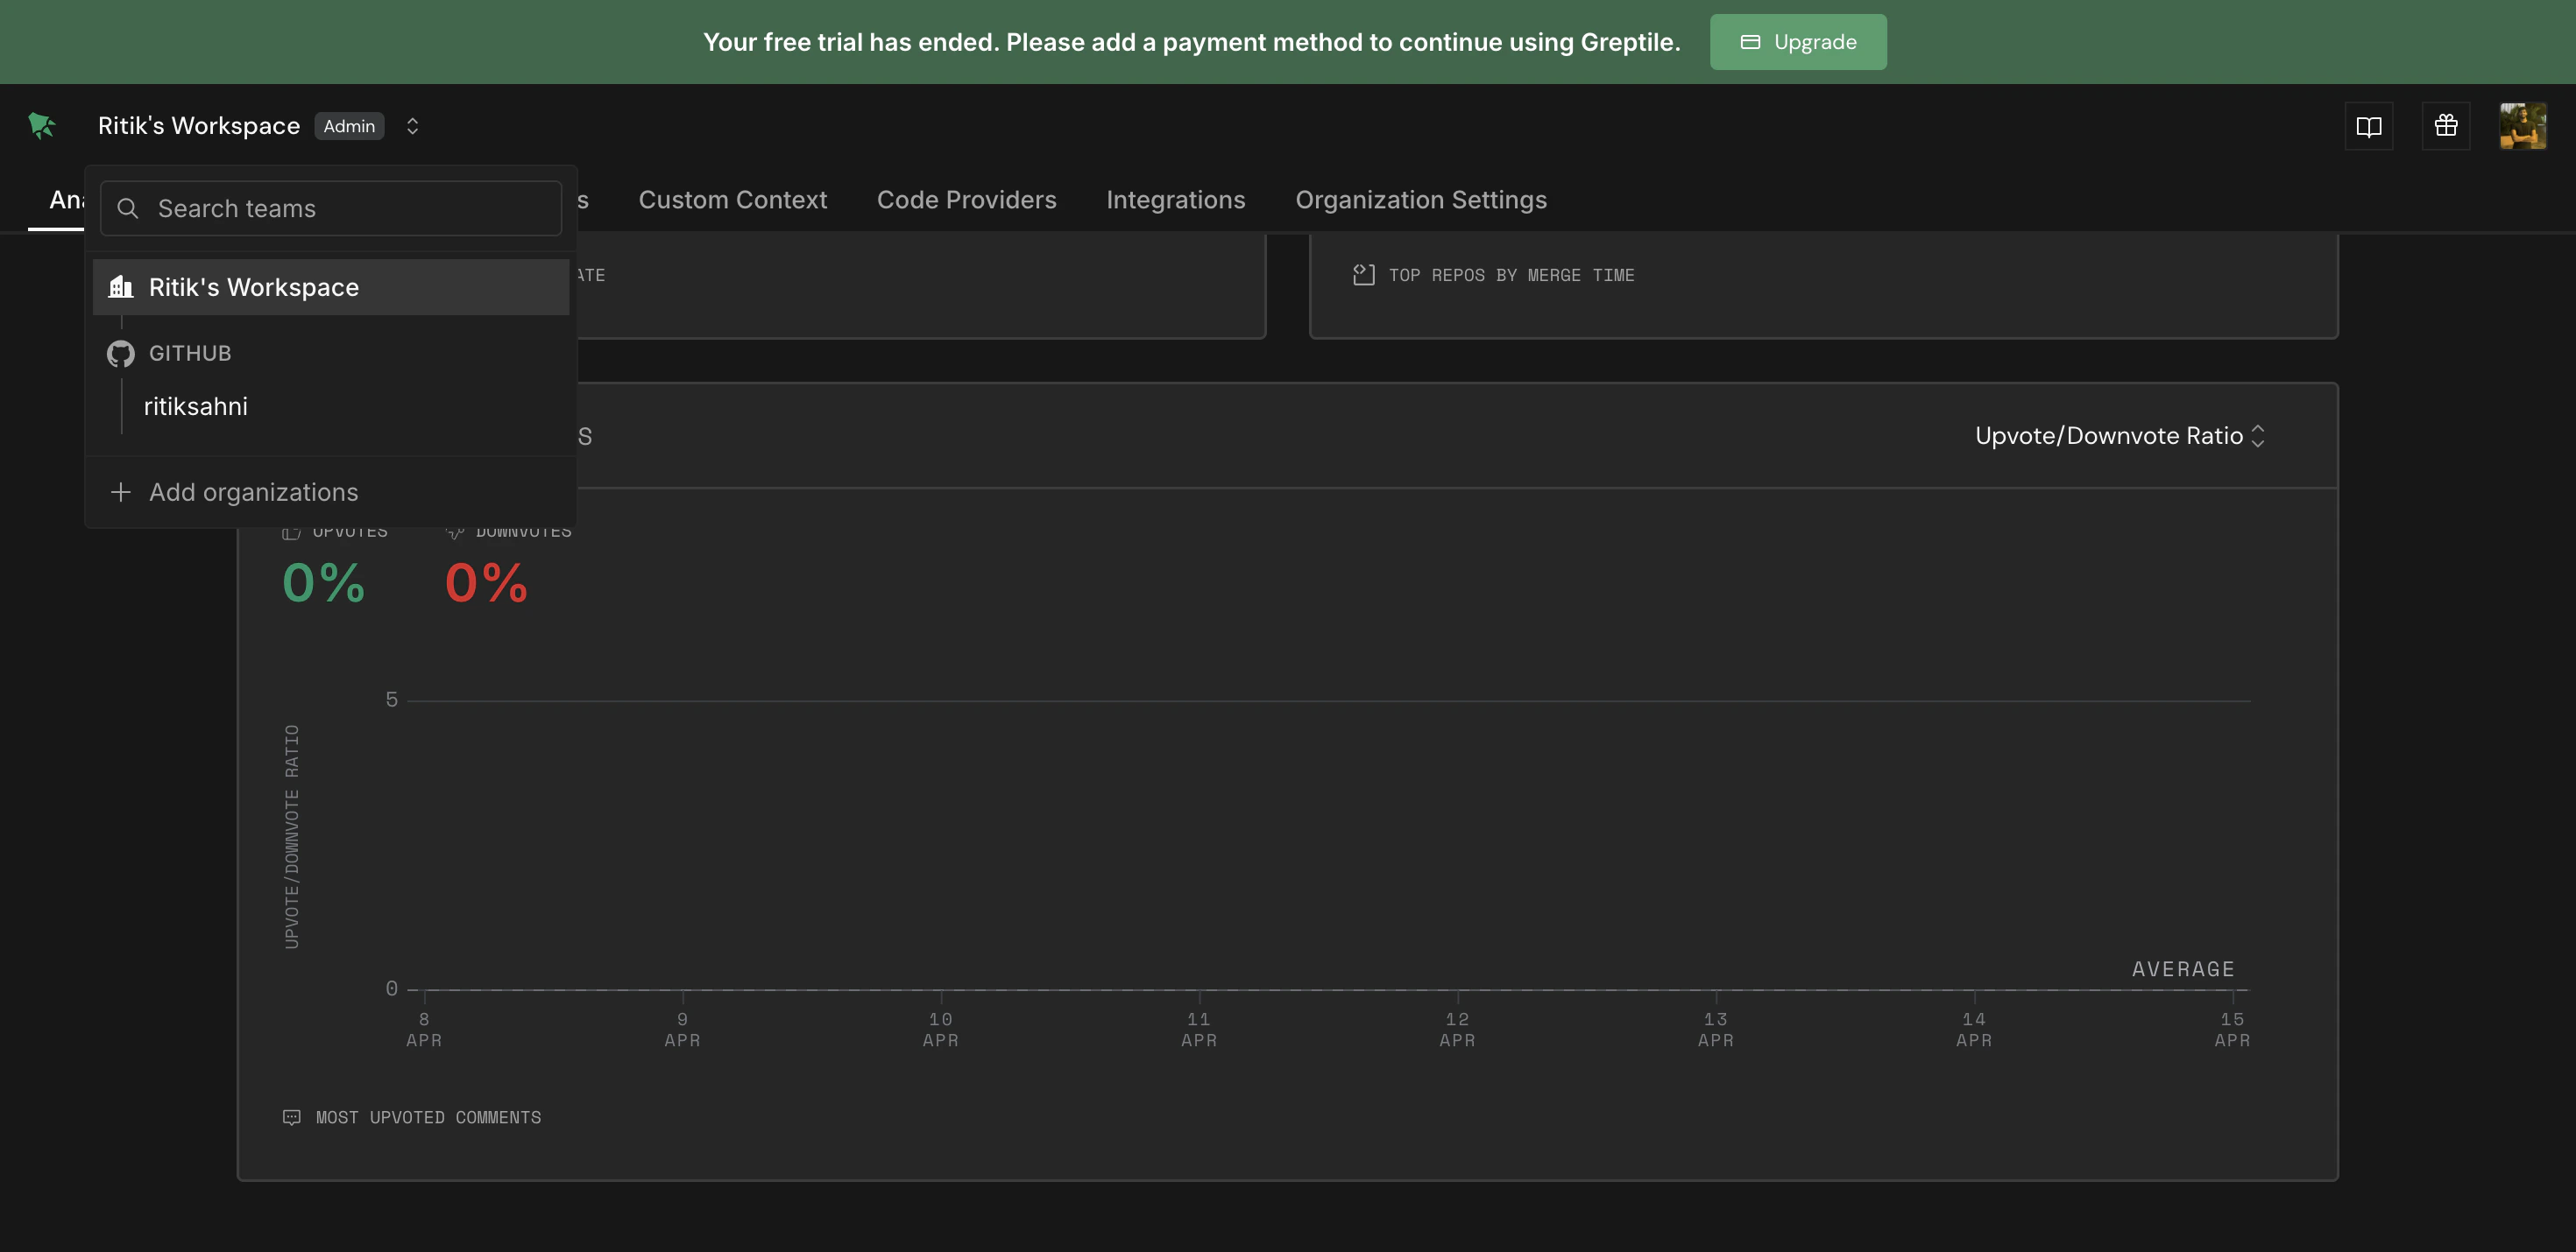The width and height of the screenshot is (2576, 1252).
Task: Select the ritiksahni GitHub organization
Action: (x=196, y=406)
